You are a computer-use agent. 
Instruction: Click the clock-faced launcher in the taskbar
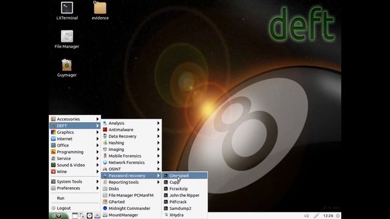90,215
